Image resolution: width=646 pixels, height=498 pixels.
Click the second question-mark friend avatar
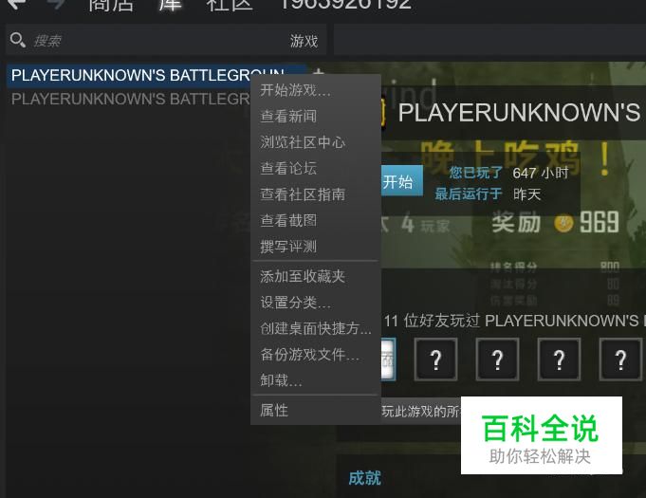[x=497, y=360]
